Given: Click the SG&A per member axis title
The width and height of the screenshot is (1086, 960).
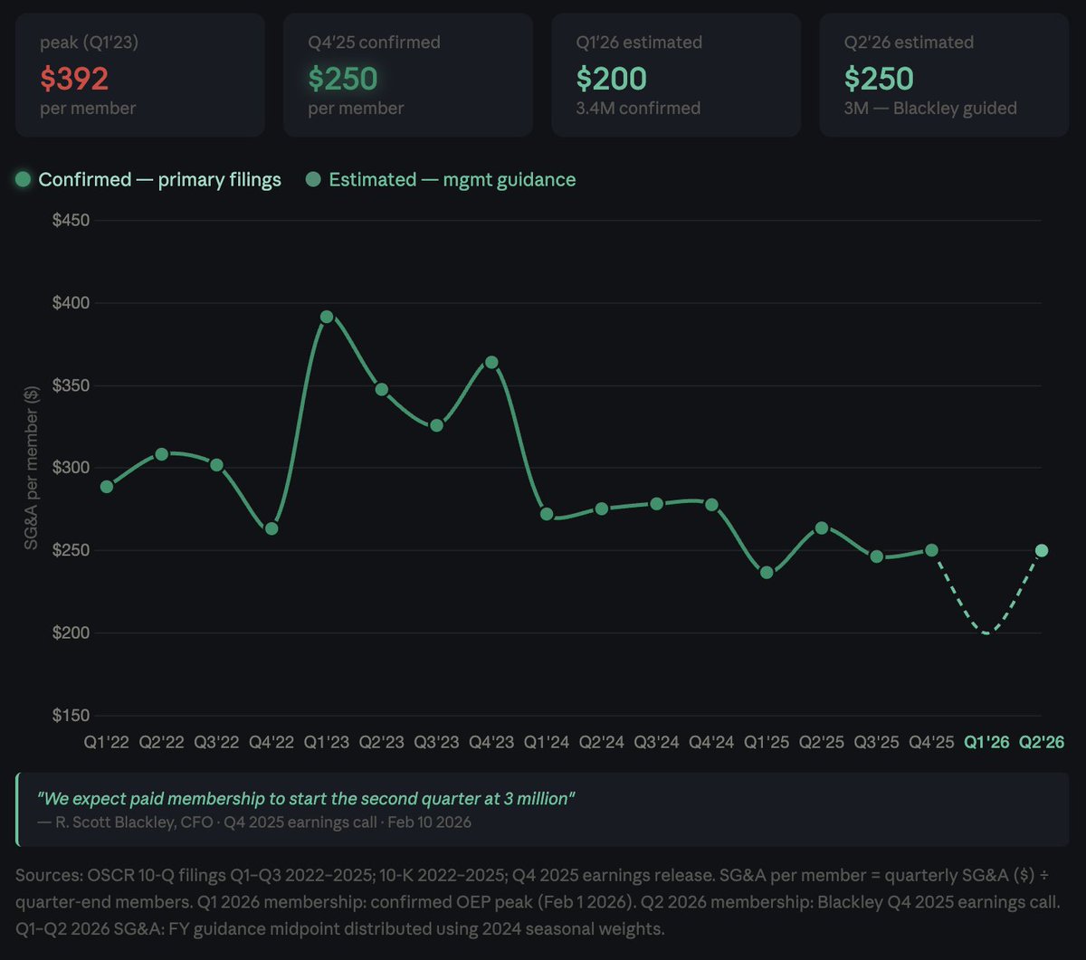Looking at the screenshot, I should coord(33,468).
